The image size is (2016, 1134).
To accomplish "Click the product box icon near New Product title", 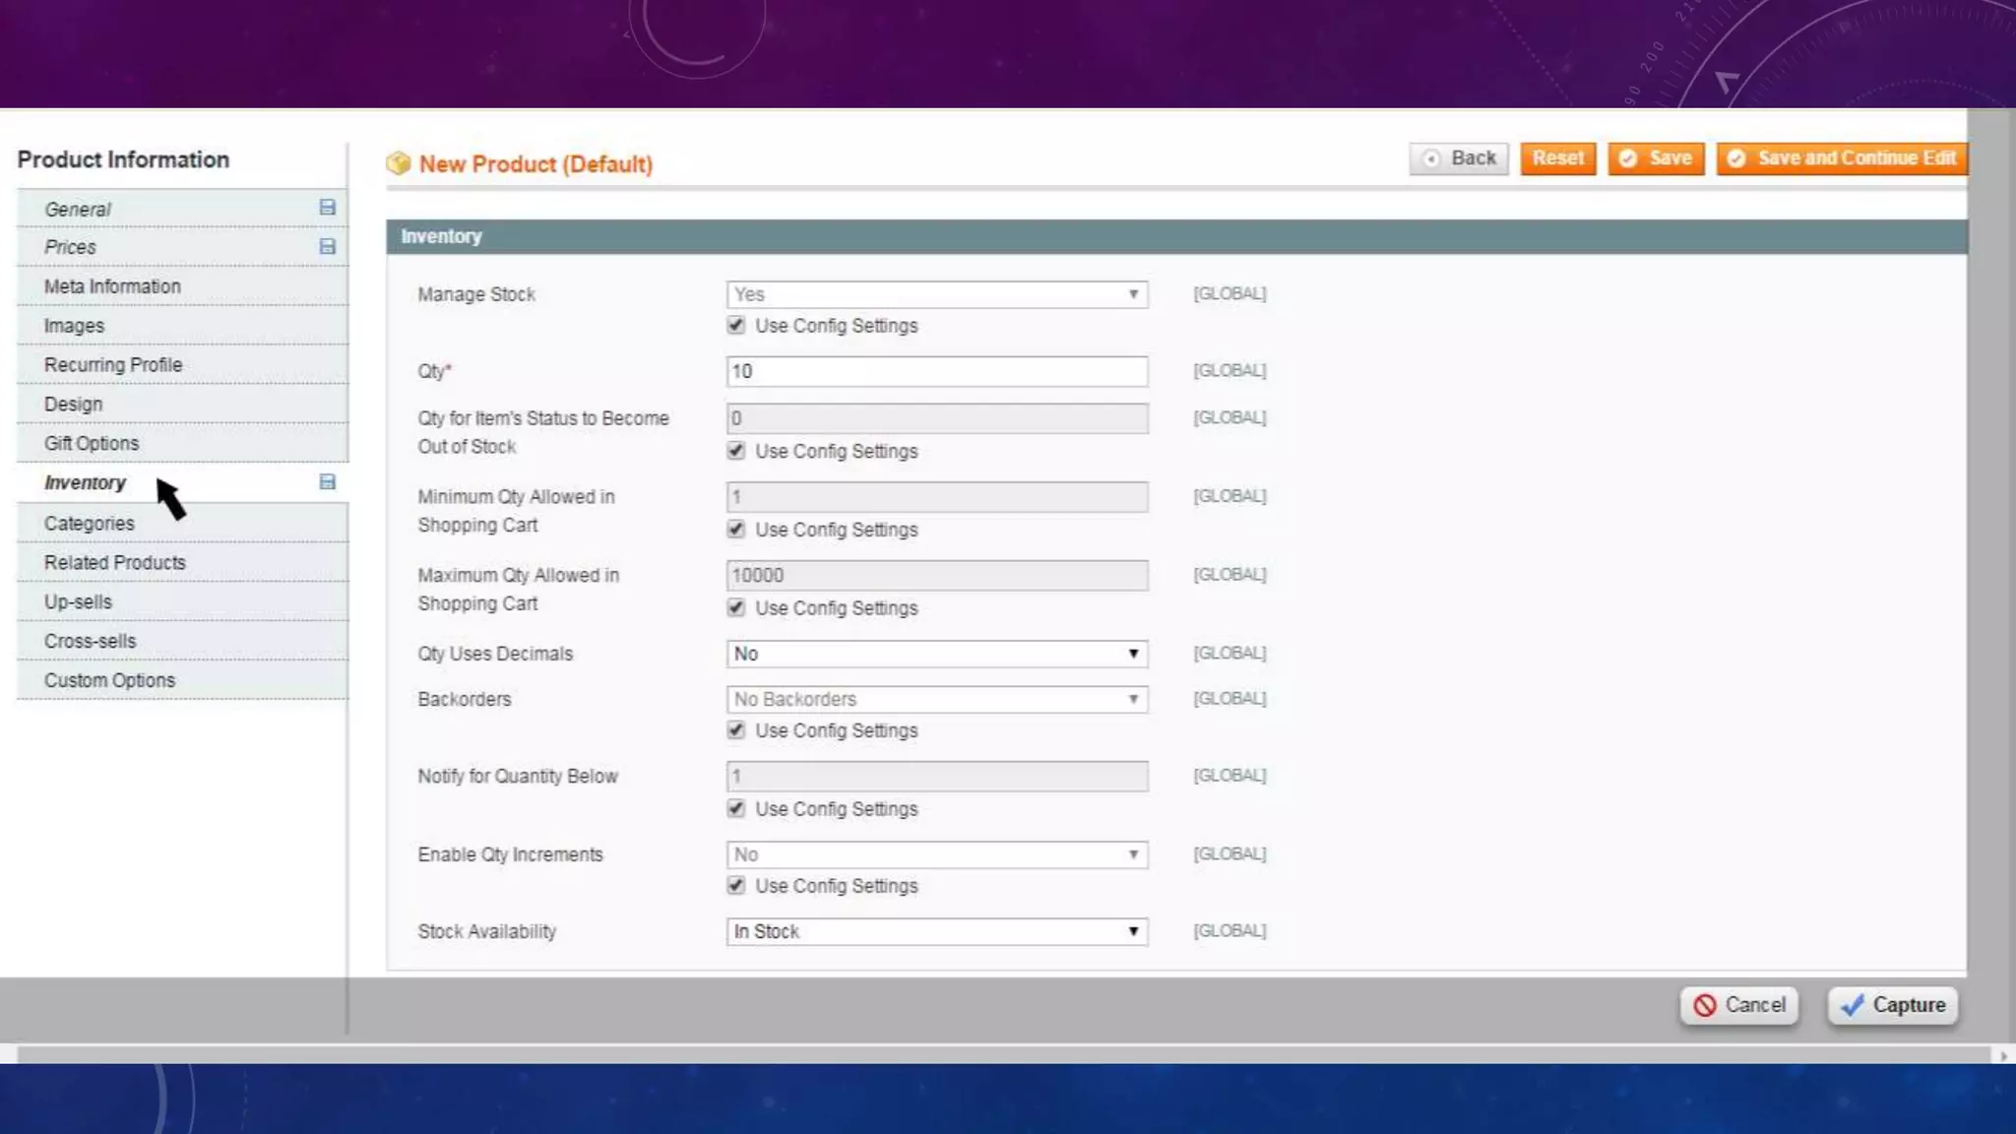I will coord(399,163).
